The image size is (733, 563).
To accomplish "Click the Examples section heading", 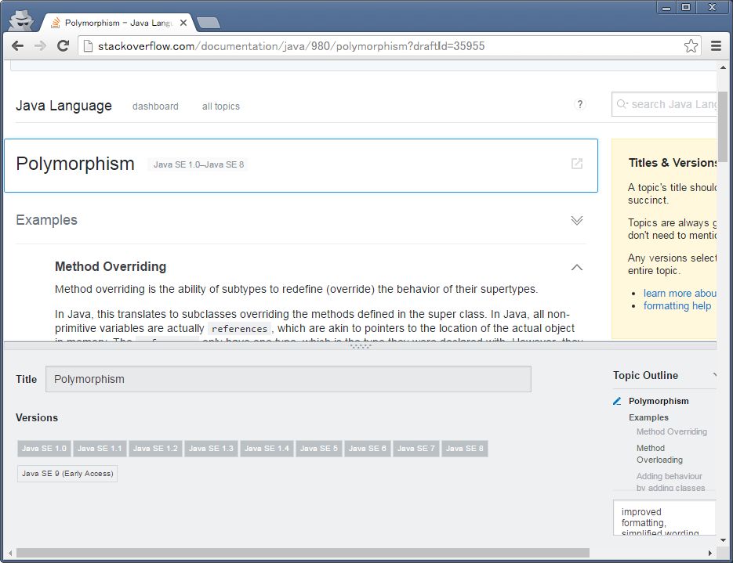I will [x=46, y=220].
